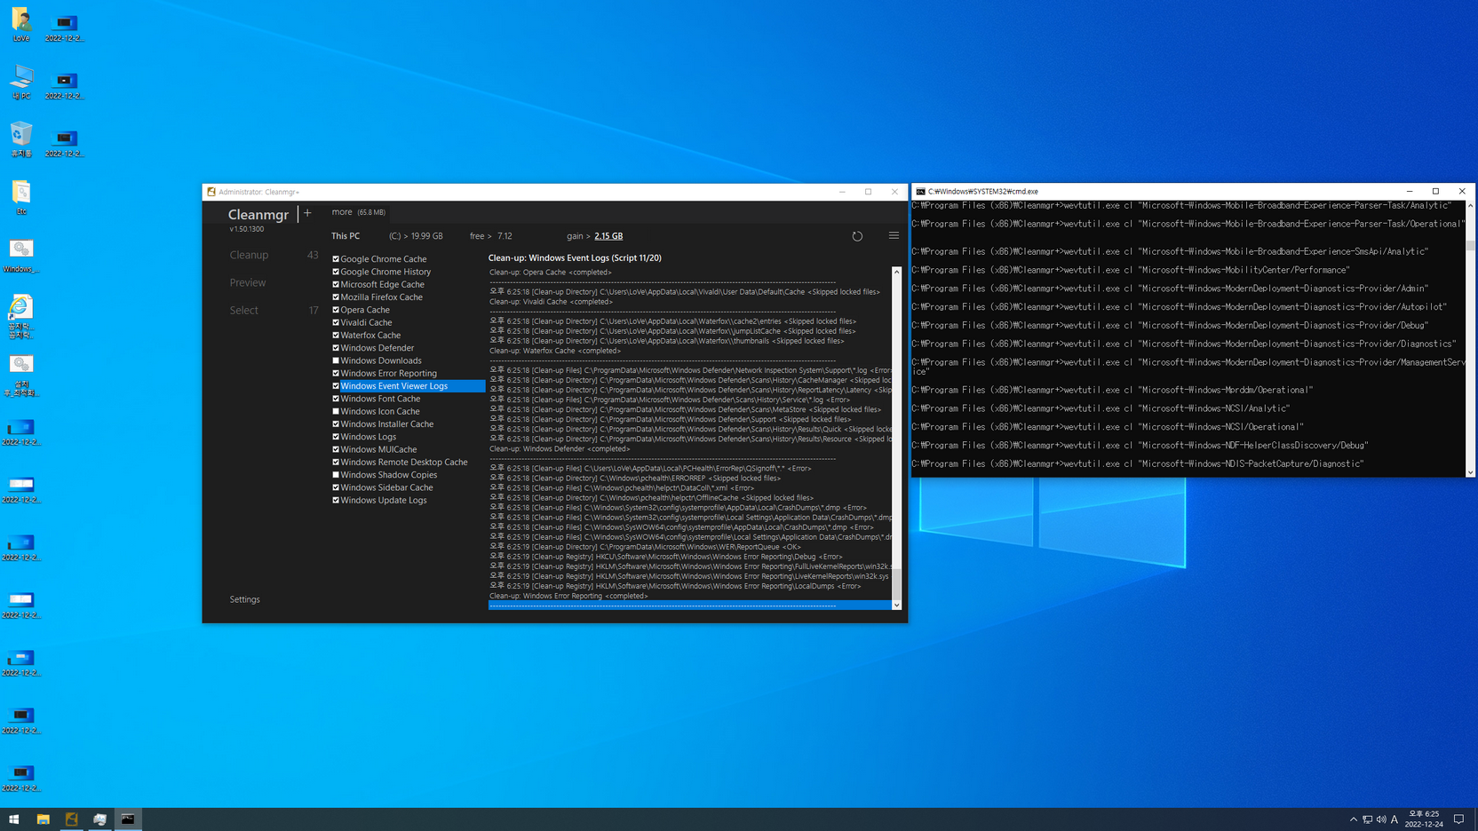
Task: Select the Waterfox Cache list entry
Action: [370, 336]
